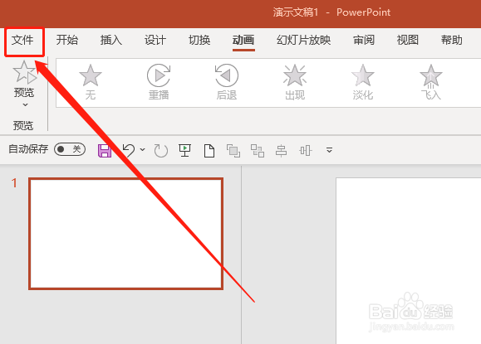This screenshot has width=481, height=344.
Task: Click the Align center icon
Action: tap(282, 151)
